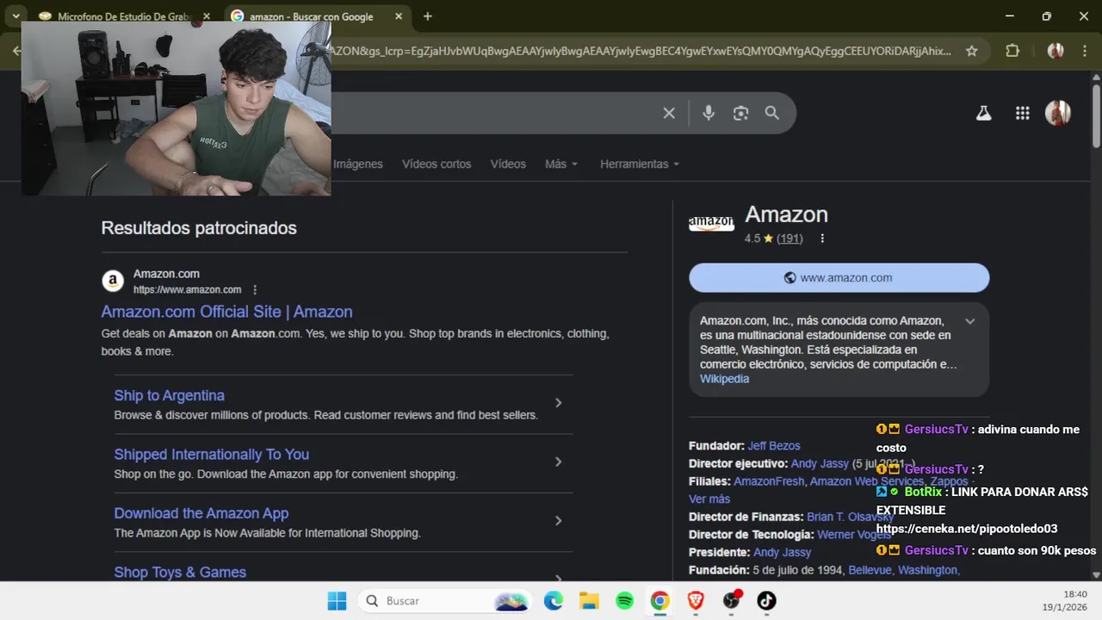1102x620 pixels.
Task: Open Microsoft Edge from taskbar
Action: tap(553, 601)
